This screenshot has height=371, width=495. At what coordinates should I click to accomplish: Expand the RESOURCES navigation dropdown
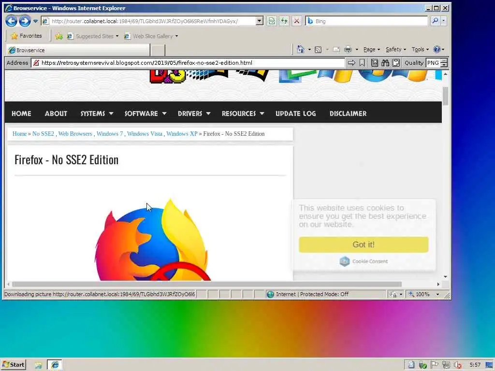(x=243, y=114)
